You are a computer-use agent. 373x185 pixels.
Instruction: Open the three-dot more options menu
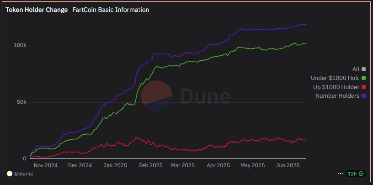tap(341, 174)
